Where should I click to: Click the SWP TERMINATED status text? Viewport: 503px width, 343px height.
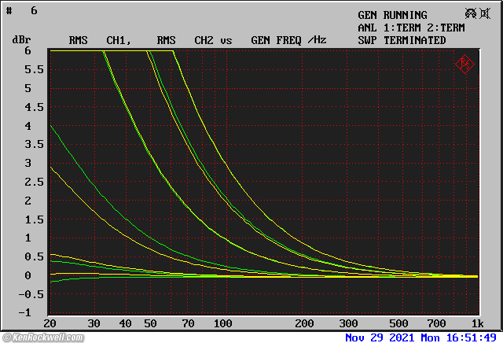click(402, 40)
